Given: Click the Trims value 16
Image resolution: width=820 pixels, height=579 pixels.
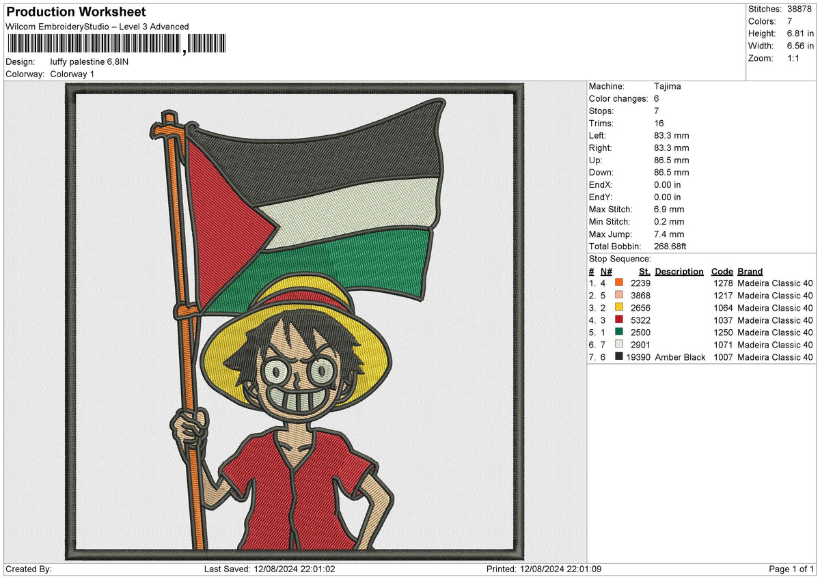Looking at the screenshot, I should [x=659, y=123].
